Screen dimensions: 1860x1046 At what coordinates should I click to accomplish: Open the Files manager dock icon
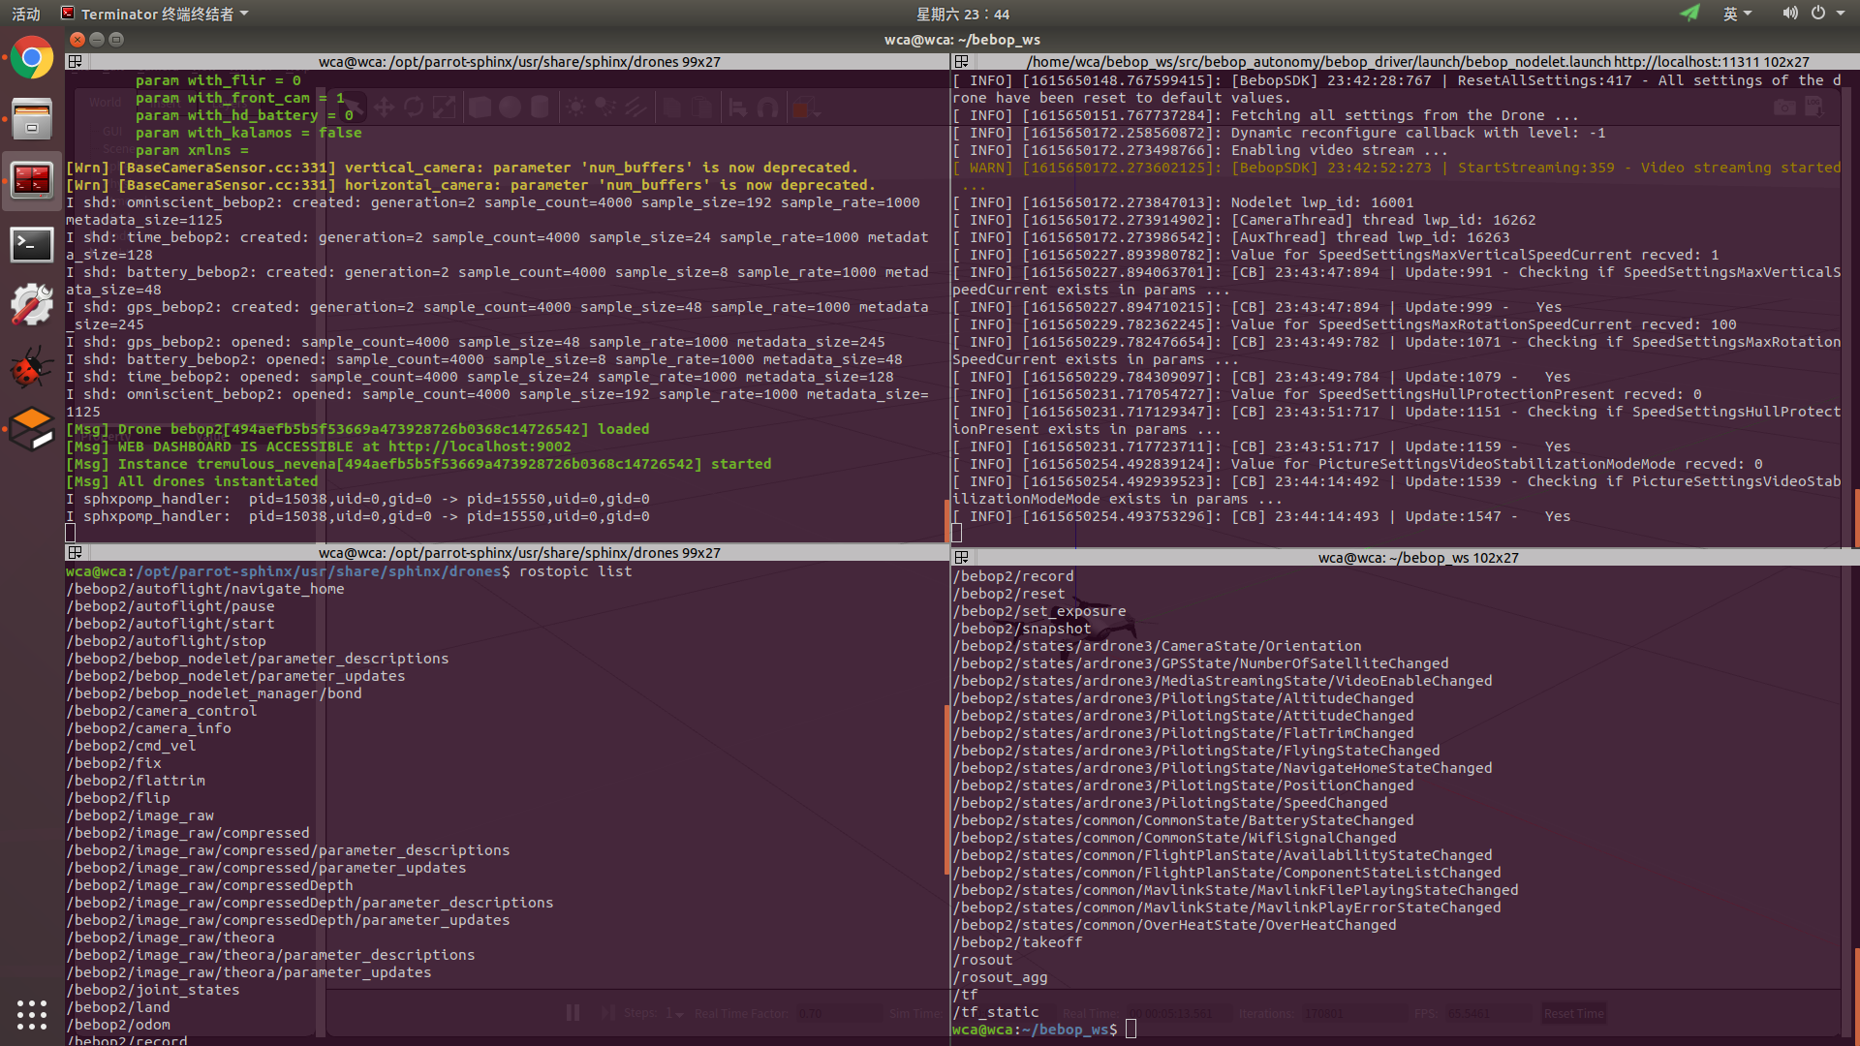(32, 119)
